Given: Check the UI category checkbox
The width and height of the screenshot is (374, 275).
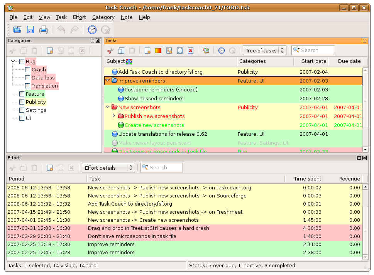Looking at the screenshot, I should point(22,118).
